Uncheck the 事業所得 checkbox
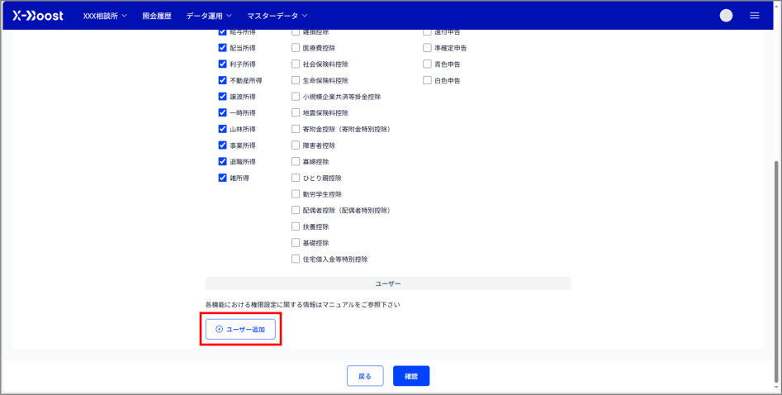782x395 pixels. tap(222, 145)
